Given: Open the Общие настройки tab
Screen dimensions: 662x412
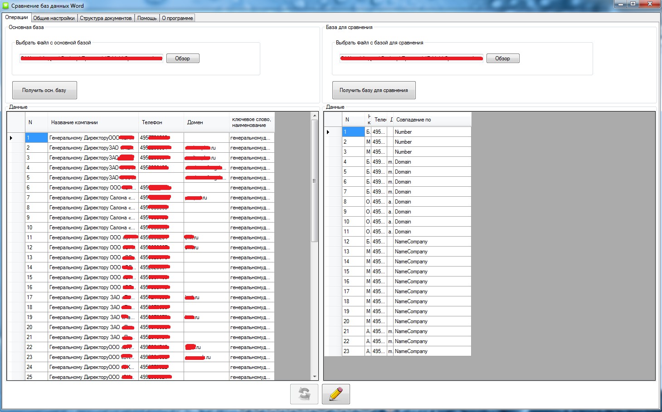Looking at the screenshot, I should pyautogui.click(x=54, y=18).
